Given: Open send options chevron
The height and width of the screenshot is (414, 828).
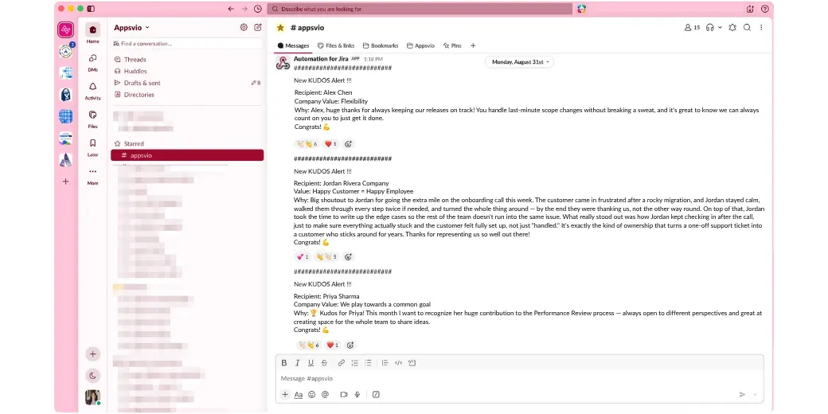Looking at the screenshot, I should pyautogui.click(x=755, y=394).
